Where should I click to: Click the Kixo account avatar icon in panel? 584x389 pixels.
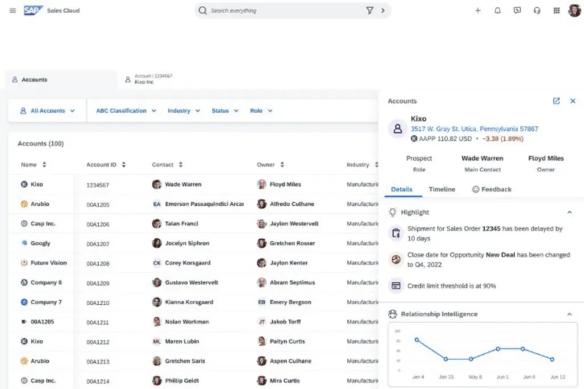coord(398,129)
